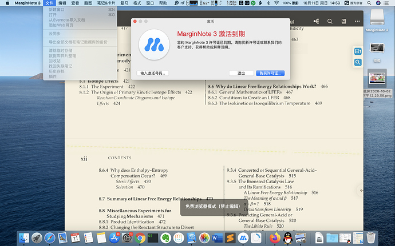Open Spotlight search in the menu bar
The image size is (395, 246).
369,3
